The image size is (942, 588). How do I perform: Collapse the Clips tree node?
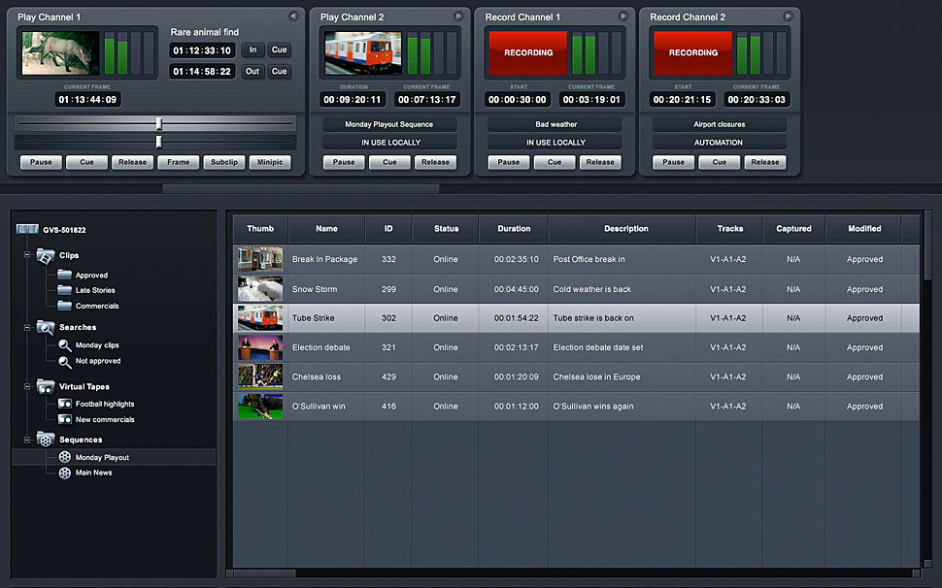[27, 256]
